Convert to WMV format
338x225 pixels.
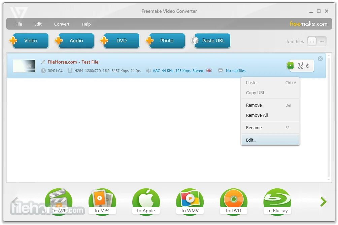(x=190, y=201)
